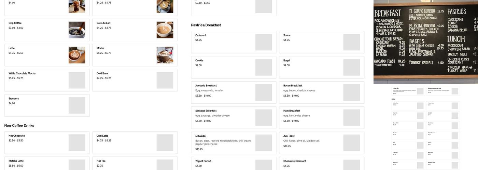Select the El Guapo burrito item
The width and height of the screenshot is (478, 170).
(x=234, y=143)
